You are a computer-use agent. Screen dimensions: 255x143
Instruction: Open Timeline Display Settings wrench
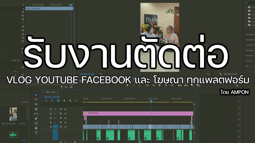[70, 101]
